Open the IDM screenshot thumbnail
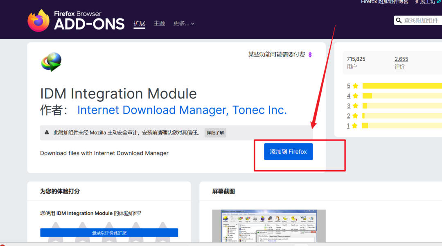 pyautogui.click(x=269, y=226)
